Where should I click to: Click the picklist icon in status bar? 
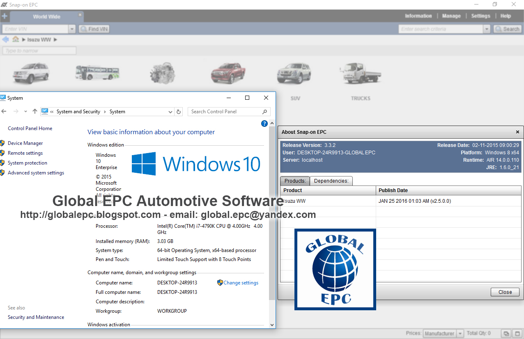[507, 333]
